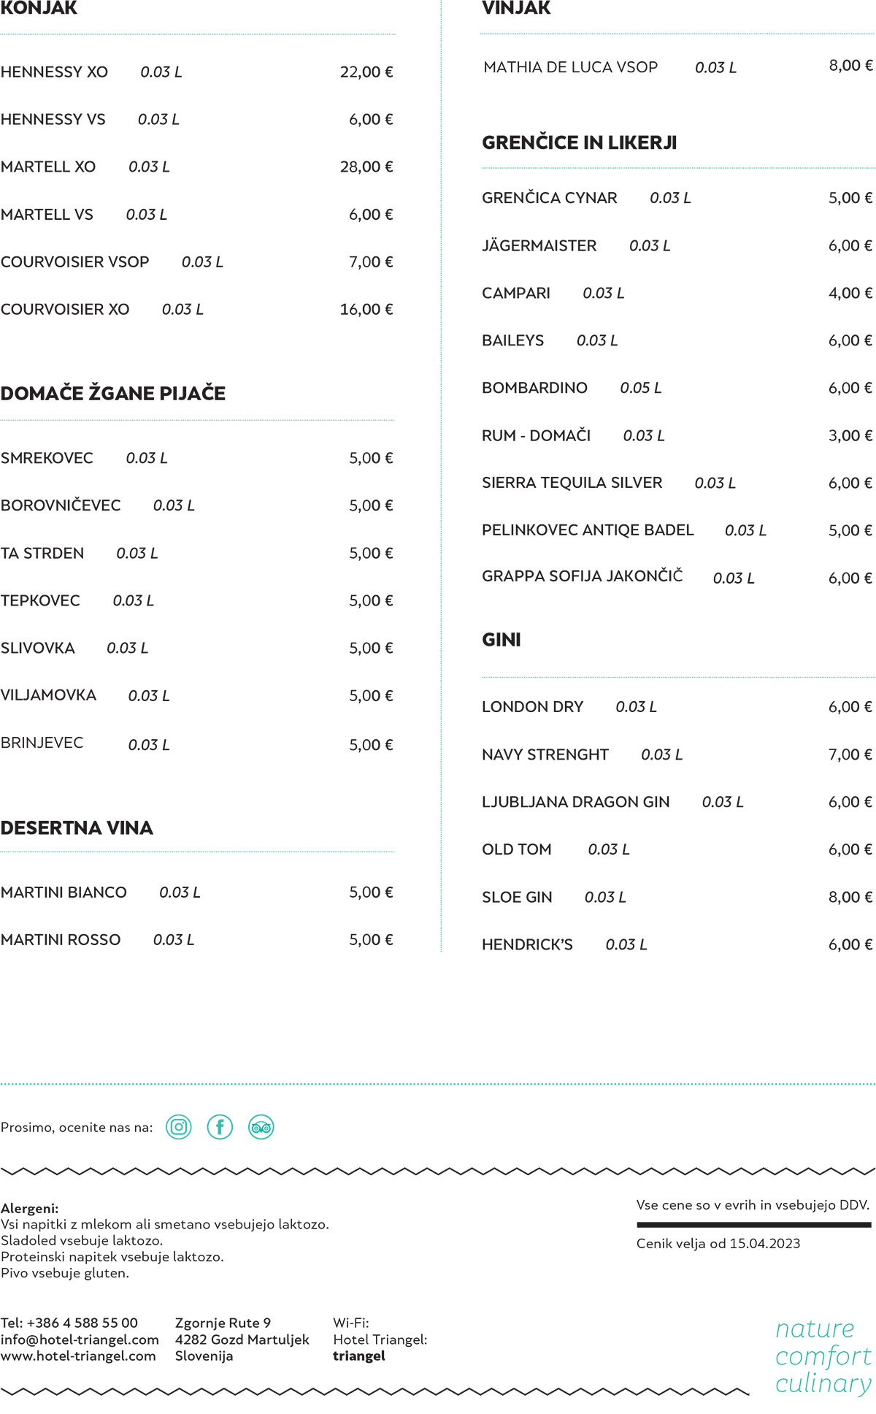Select the London Dry gin item name
The height and width of the screenshot is (1414, 876).
(x=533, y=707)
